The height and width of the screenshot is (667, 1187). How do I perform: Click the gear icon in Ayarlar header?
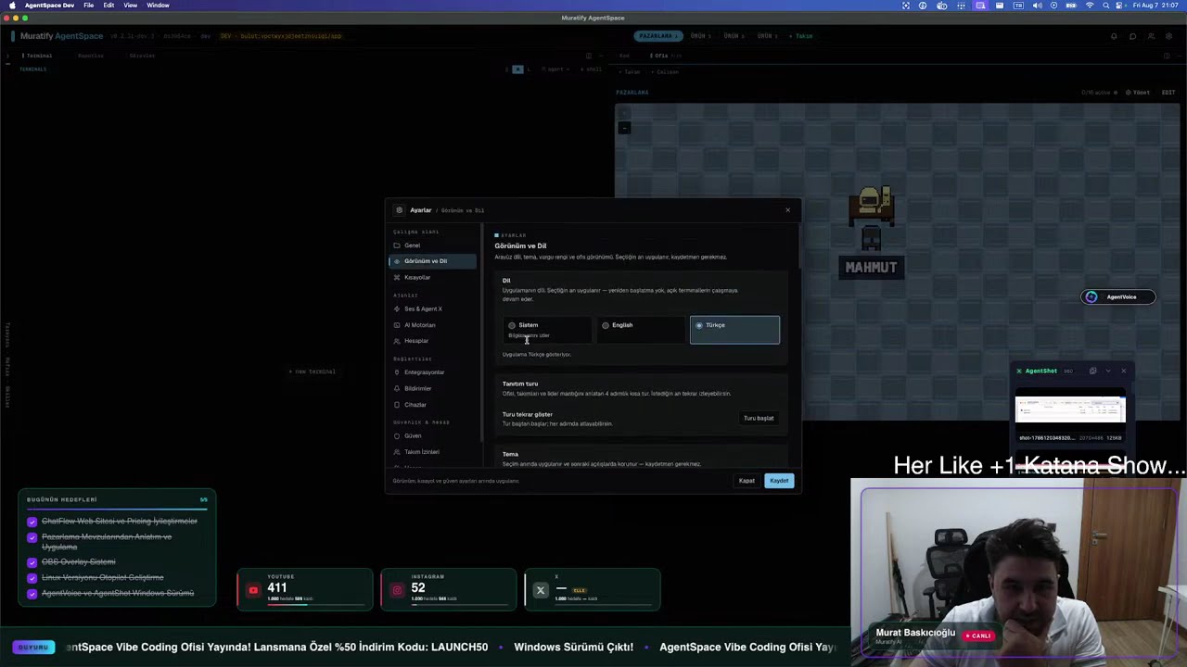pos(400,210)
